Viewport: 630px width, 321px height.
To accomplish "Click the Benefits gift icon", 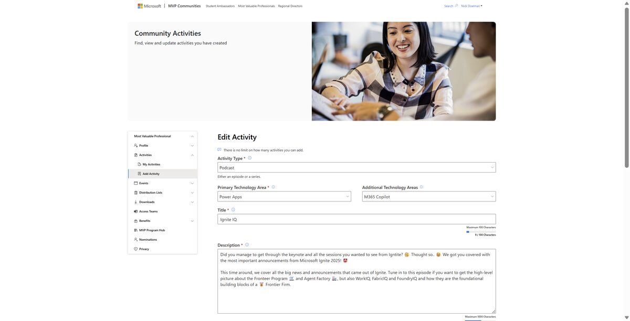I will 136,221.
